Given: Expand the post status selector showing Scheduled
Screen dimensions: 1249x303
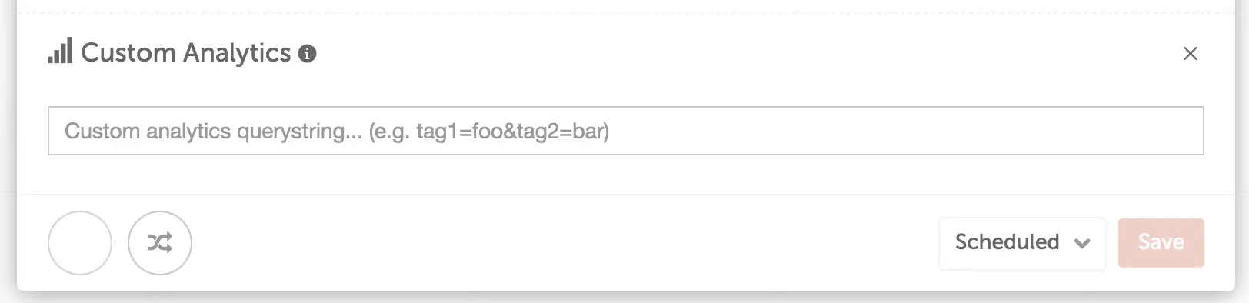Looking at the screenshot, I should coord(1022,243).
